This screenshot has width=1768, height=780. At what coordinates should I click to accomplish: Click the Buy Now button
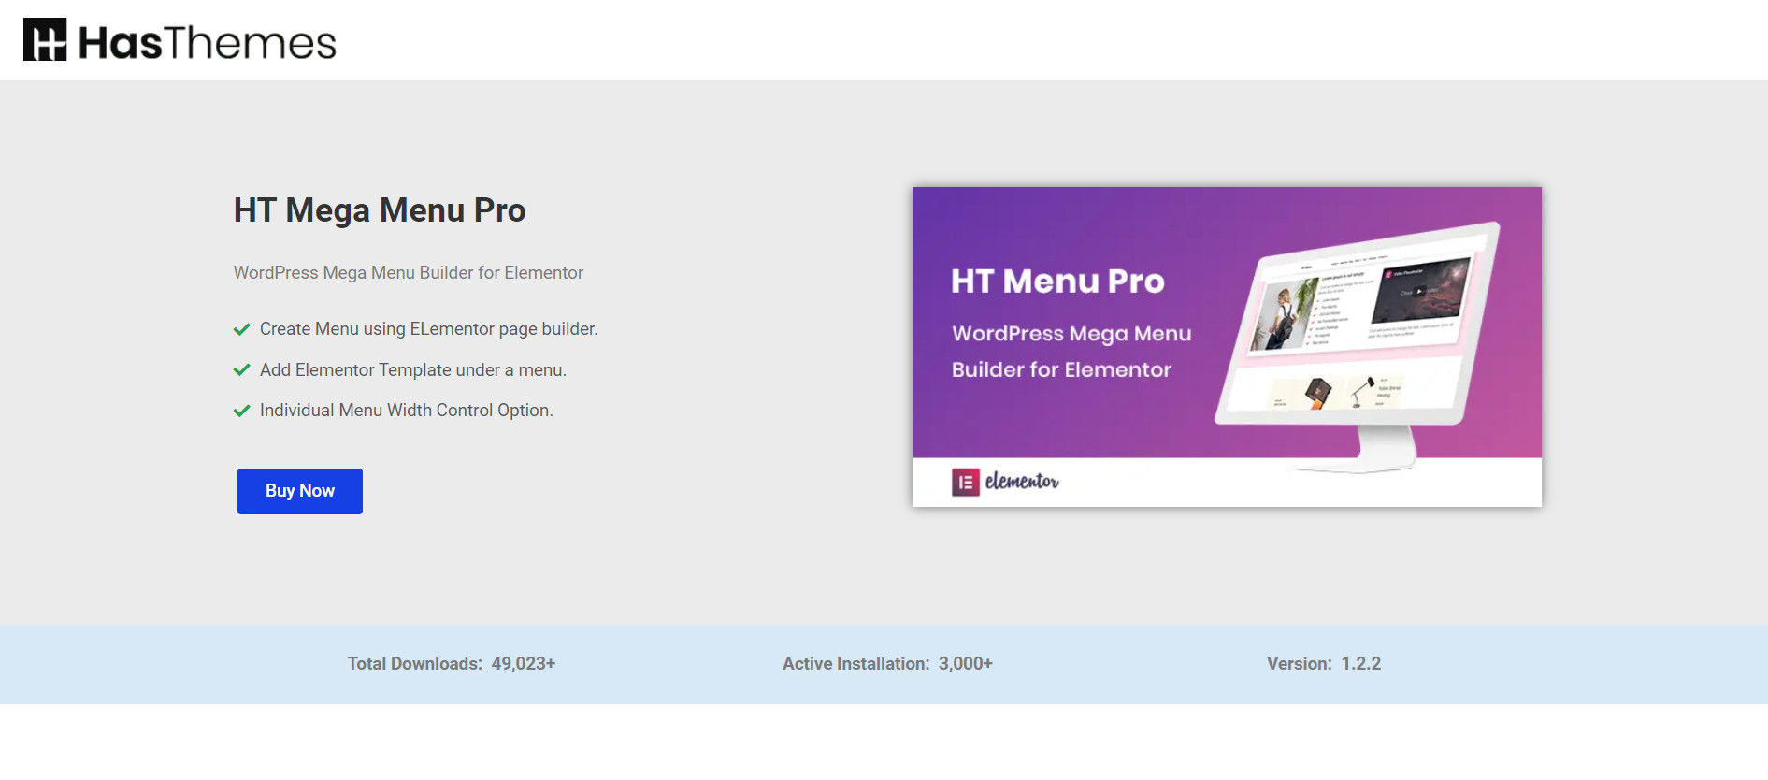pos(300,491)
